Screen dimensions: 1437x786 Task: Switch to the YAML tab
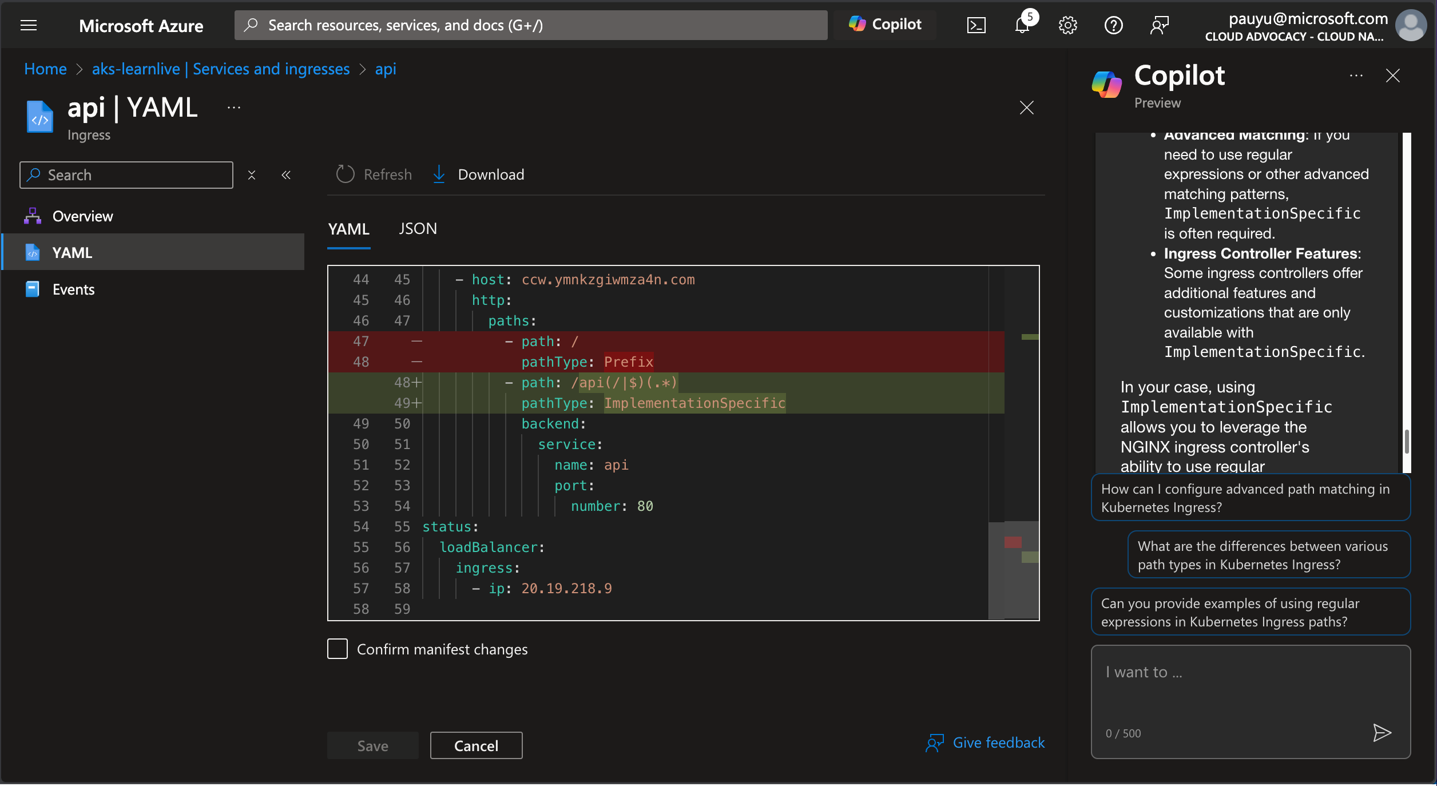[348, 229]
